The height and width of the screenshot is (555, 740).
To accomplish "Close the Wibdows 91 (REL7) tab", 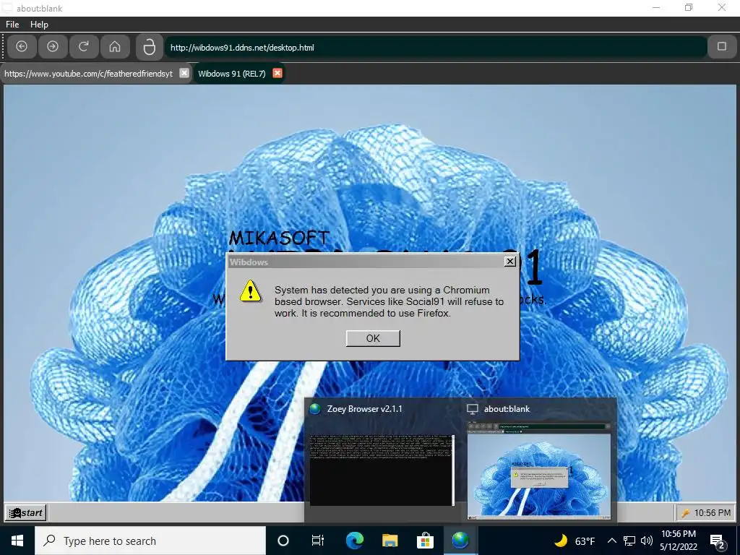I will click(x=277, y=73).
